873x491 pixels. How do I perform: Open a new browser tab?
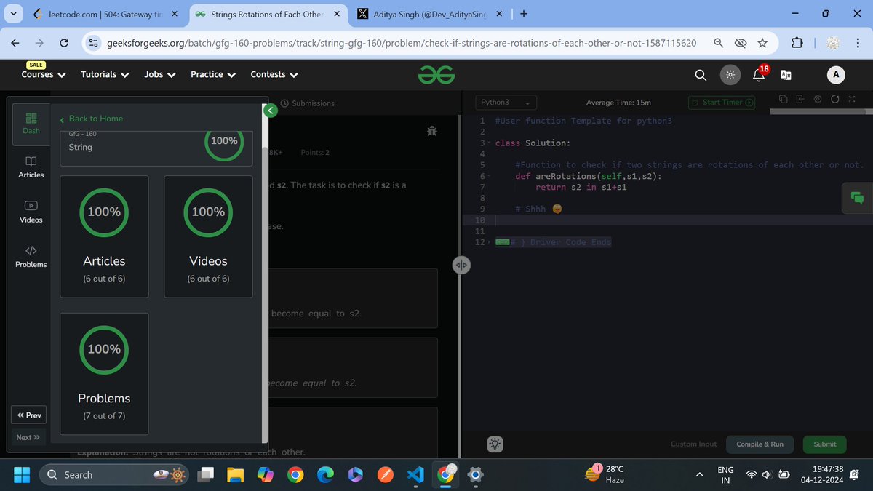point(524,14)
